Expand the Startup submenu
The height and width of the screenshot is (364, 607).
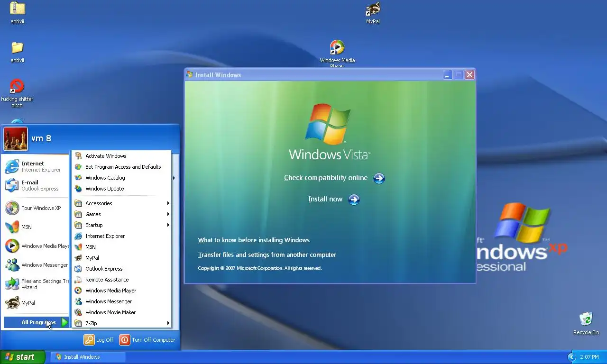[122, 225]
